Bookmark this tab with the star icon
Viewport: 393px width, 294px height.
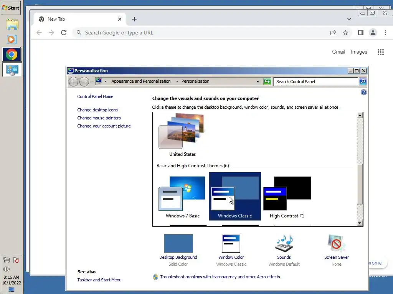[345, 33]
